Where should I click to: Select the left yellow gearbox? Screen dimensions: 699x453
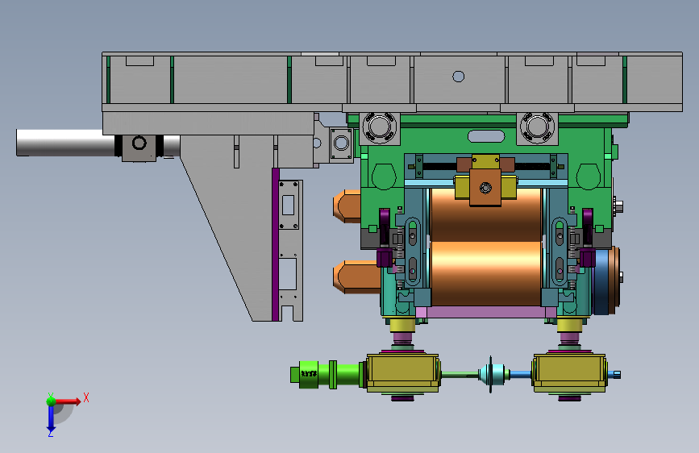[402, 373]
